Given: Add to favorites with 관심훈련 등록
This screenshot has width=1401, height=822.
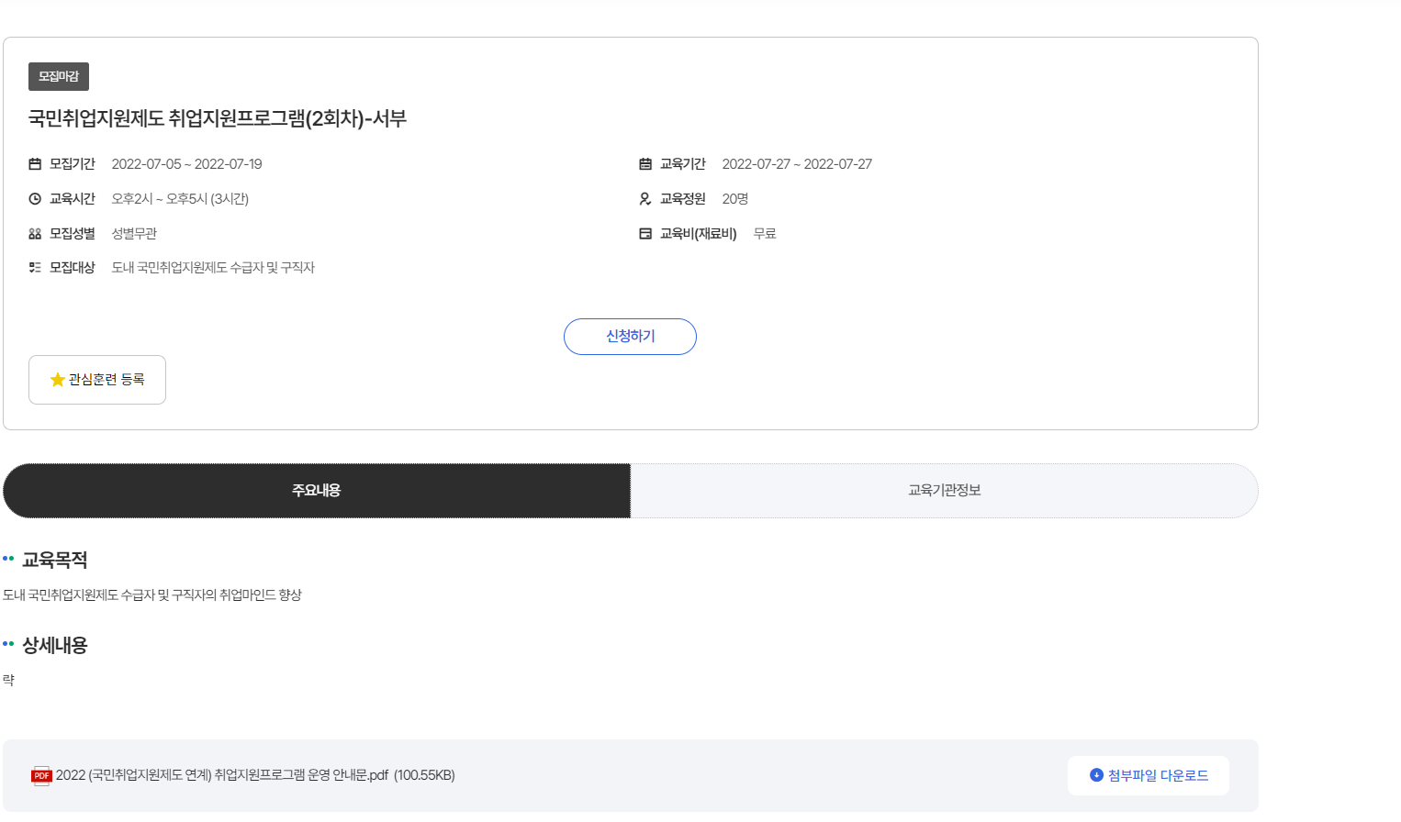Looking at the screenshot, I should click(x=97, y=380).
